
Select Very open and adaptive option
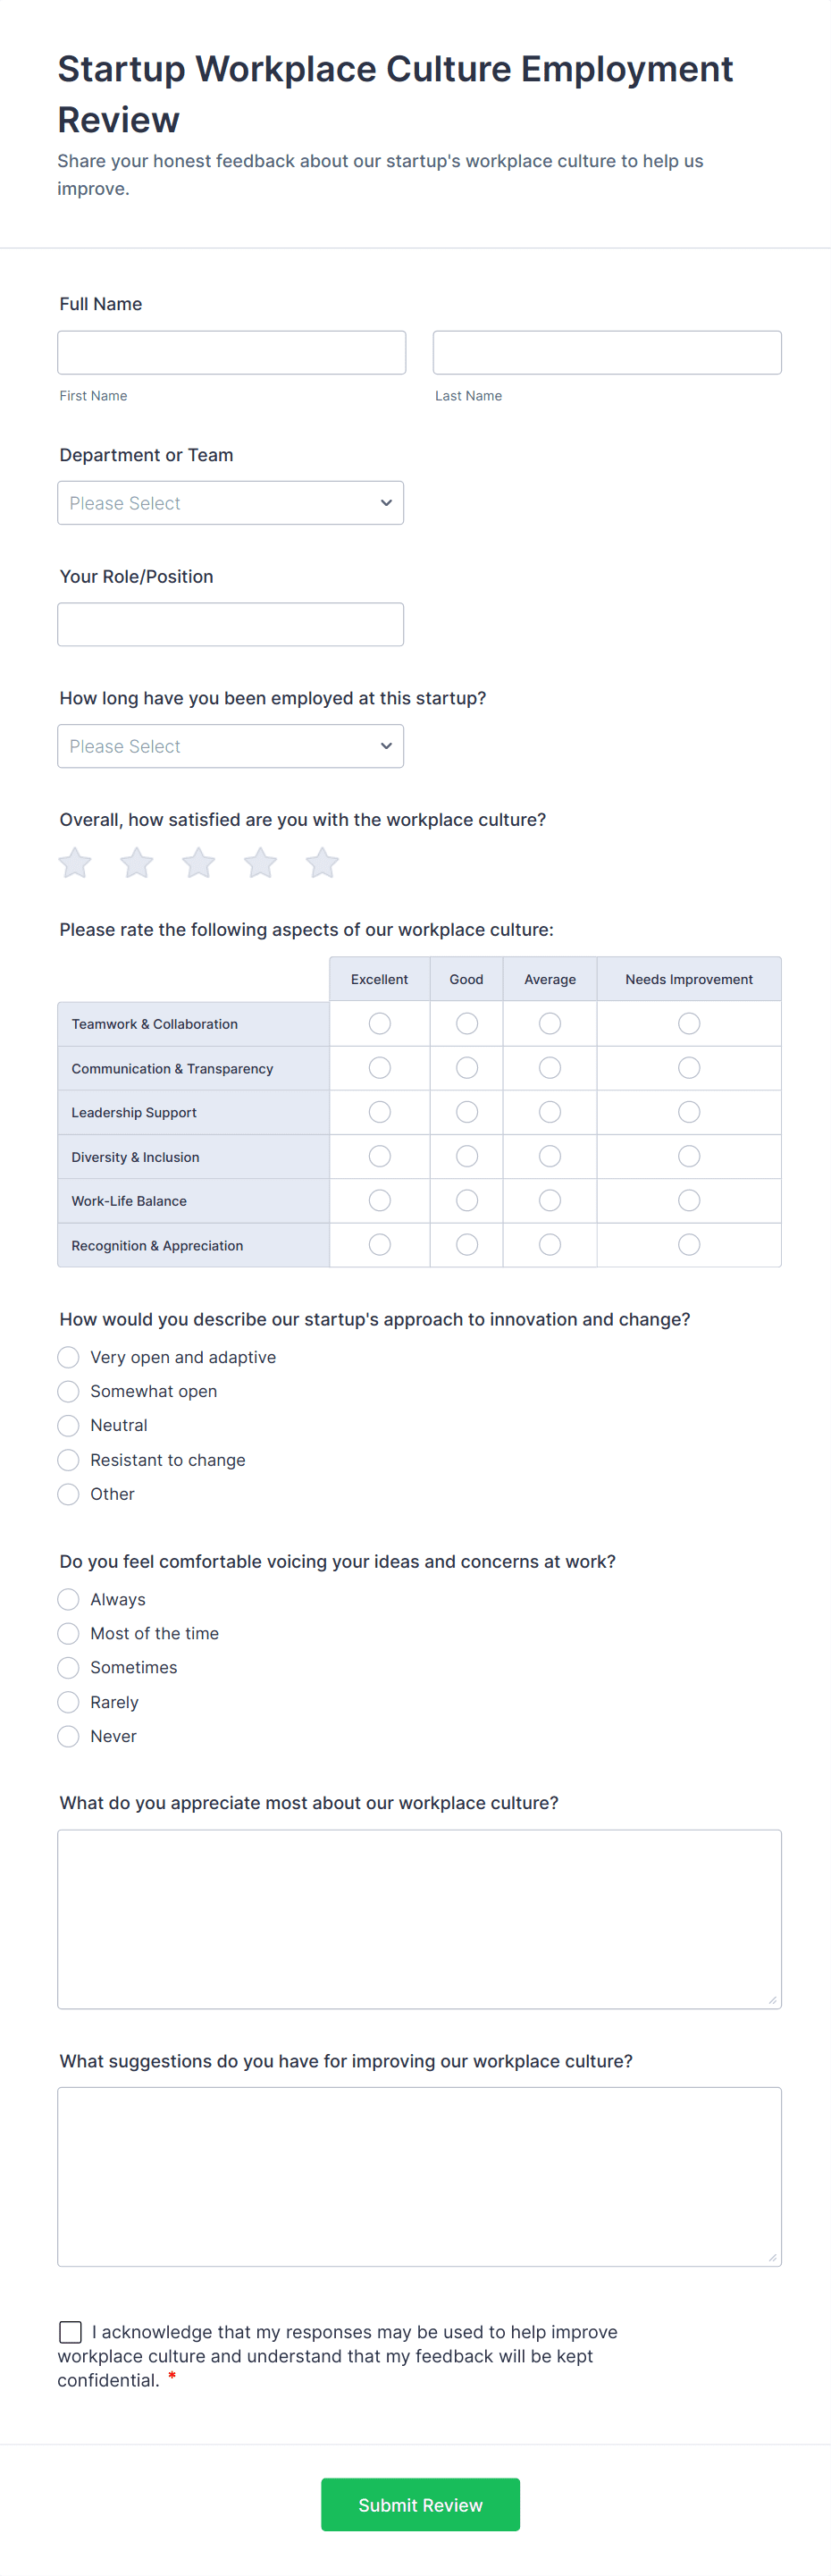68,1357
